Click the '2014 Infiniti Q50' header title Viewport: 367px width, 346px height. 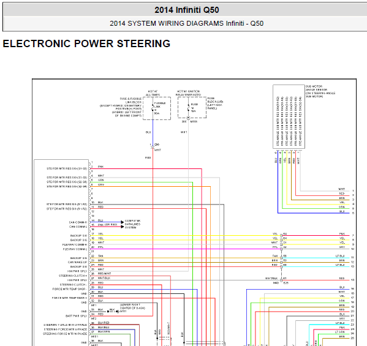[x=186, y=10]
